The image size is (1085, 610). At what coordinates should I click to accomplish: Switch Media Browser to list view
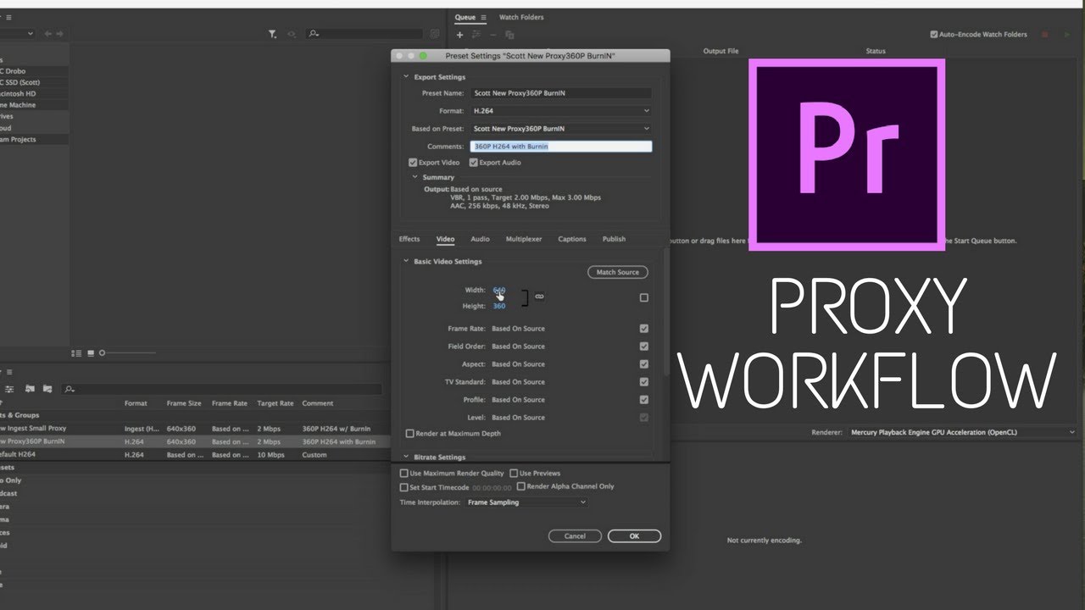pyautogui.click(x=77, y=352)
